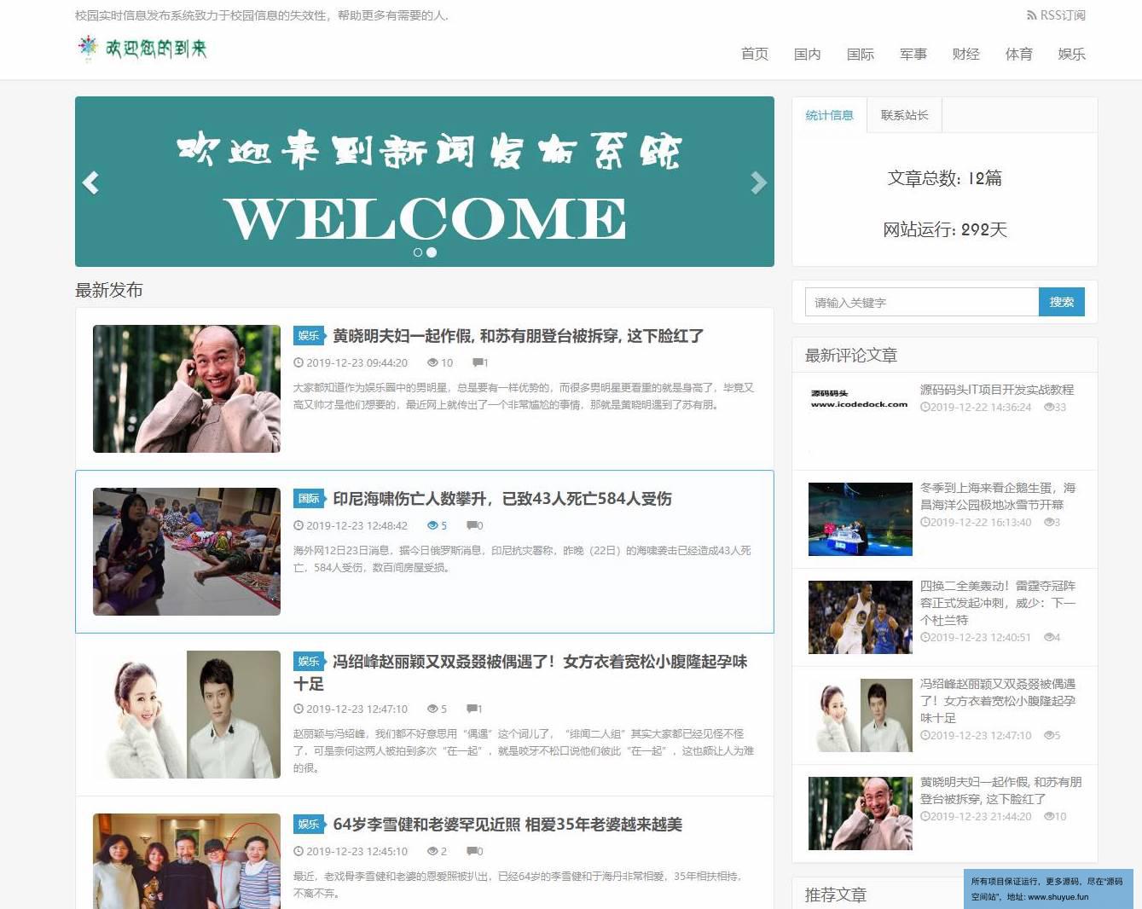Switch to the 统计信息 tab
Image resolution: width=1142 pixels, height=909 pixels.
tap(830, 115)
